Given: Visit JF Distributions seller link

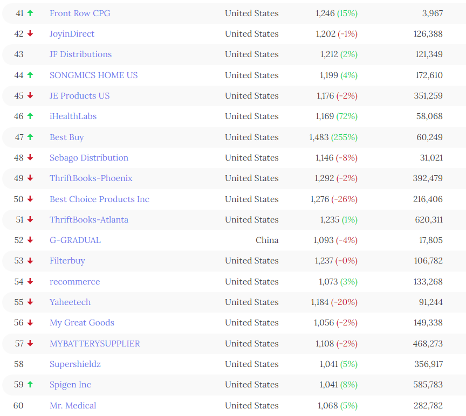Looking at the screenshot, I should coord(80,54).
